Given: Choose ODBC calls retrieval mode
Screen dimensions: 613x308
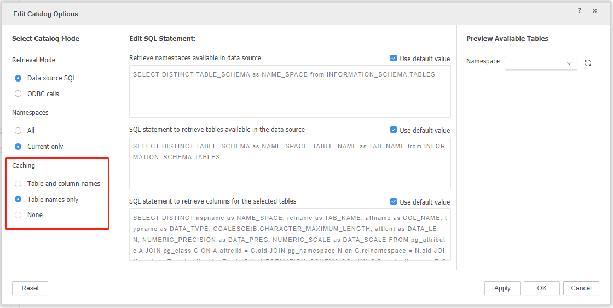Looking at the screenshot, I should click(18, 94).
